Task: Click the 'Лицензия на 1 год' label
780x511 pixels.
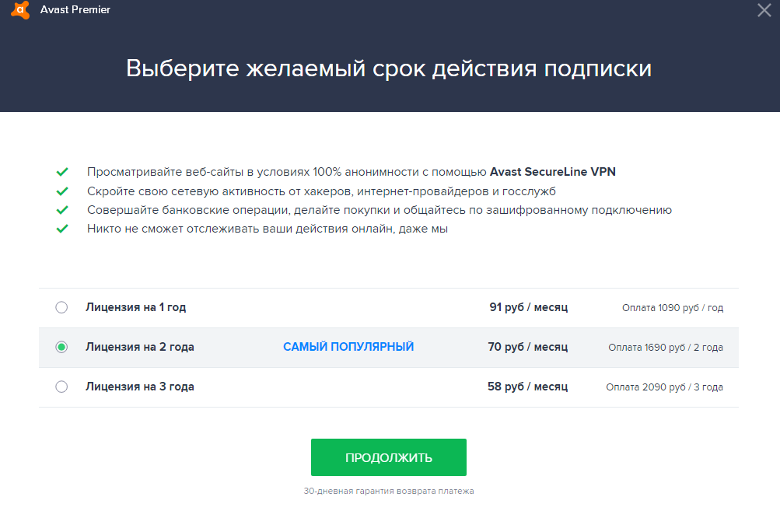Action: (136, 307)
